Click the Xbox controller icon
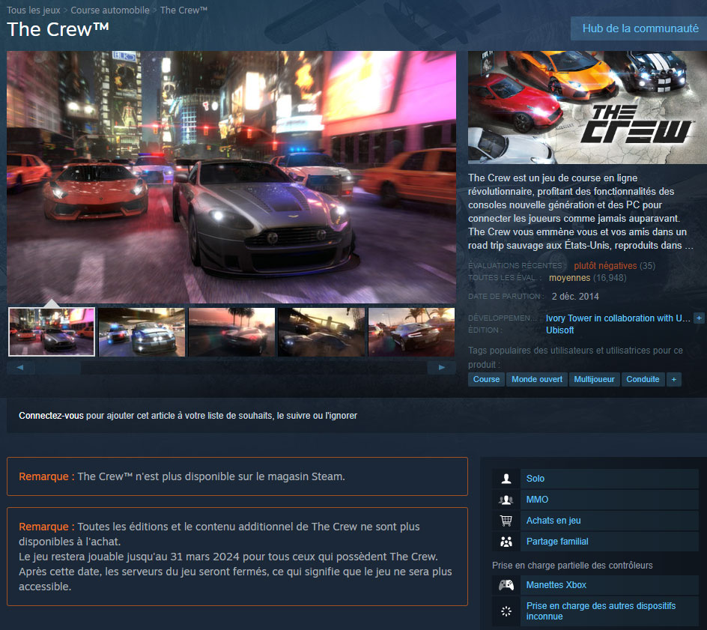The width and height of the screenshot is (707, 630). pos(506,585)
